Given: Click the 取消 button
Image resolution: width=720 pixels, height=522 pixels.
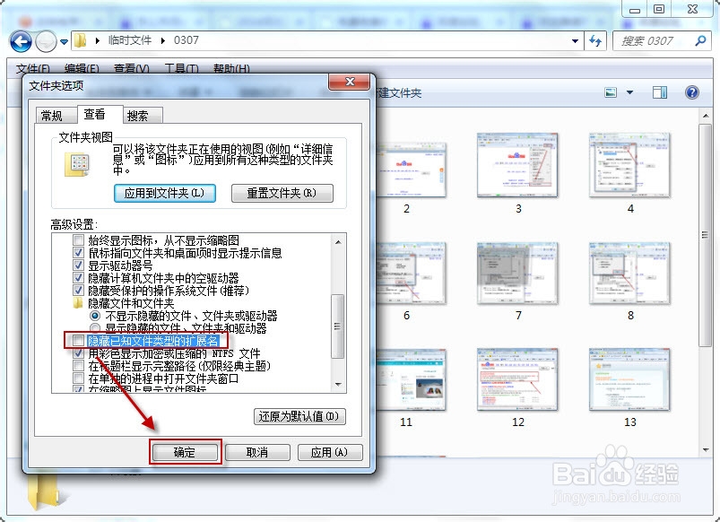Looking at the screenshot, I should click(x=257, y=453).
